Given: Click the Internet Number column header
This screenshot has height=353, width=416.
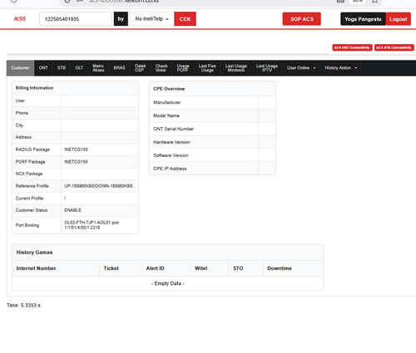Looking at the screenshot, I should coord(36,268).
